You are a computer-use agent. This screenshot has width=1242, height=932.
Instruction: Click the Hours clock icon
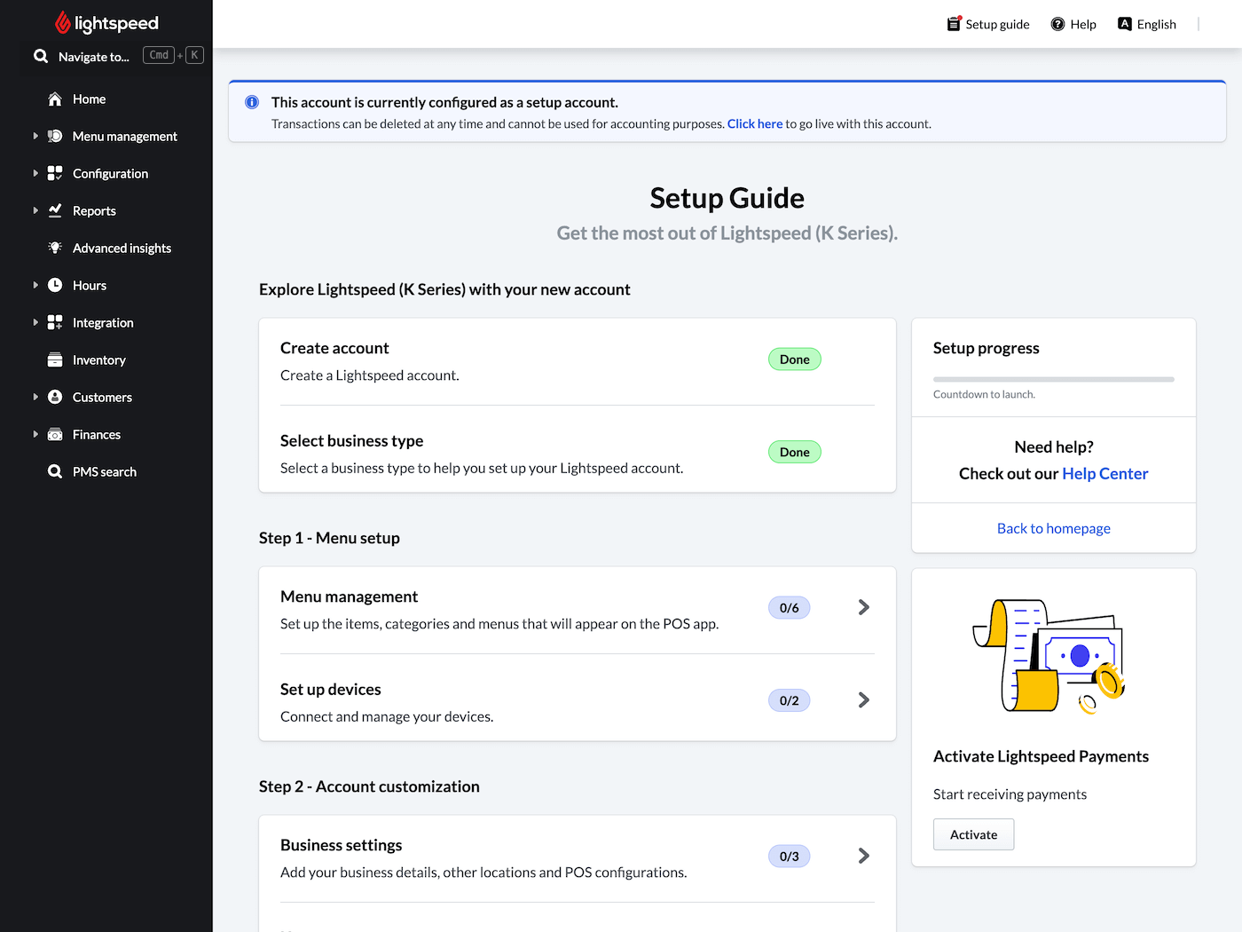(54, 285)
